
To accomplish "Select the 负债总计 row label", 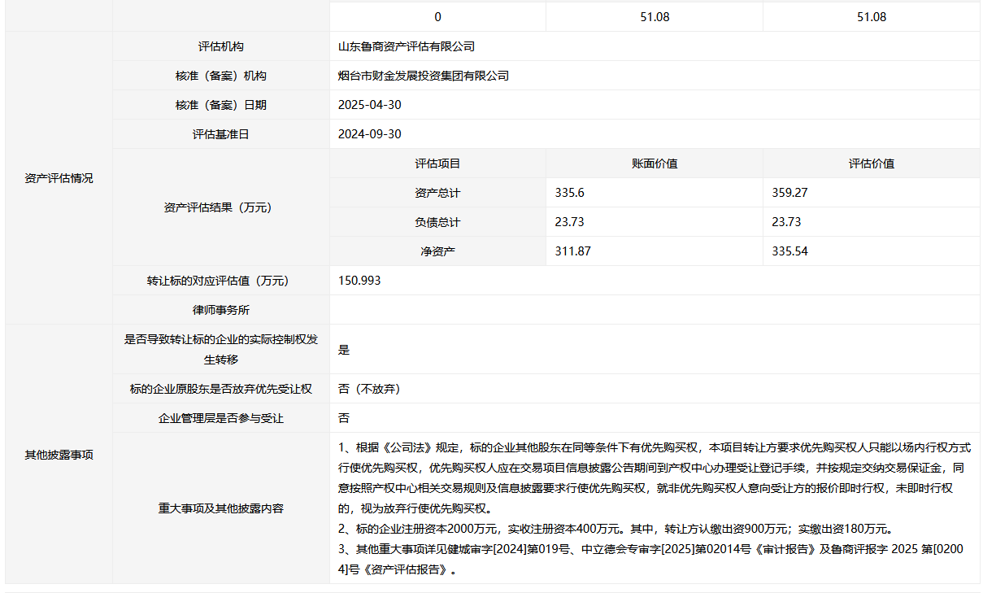I will [x=437, y=222].
